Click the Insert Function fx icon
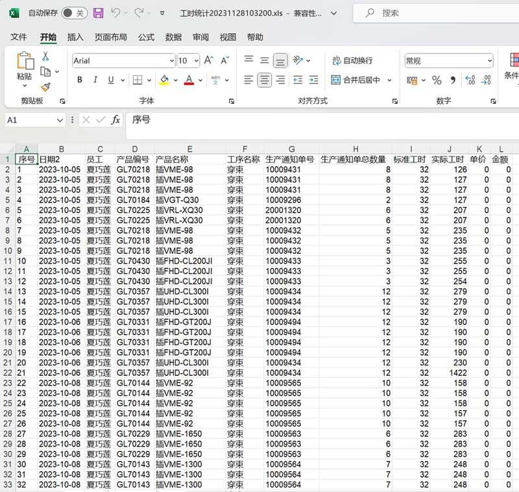The width and height of the screenshot is (519, 492). 115,120
